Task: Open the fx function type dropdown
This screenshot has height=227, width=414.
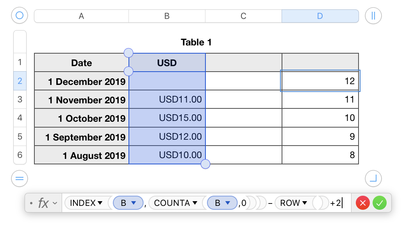Action: point(48,203)
